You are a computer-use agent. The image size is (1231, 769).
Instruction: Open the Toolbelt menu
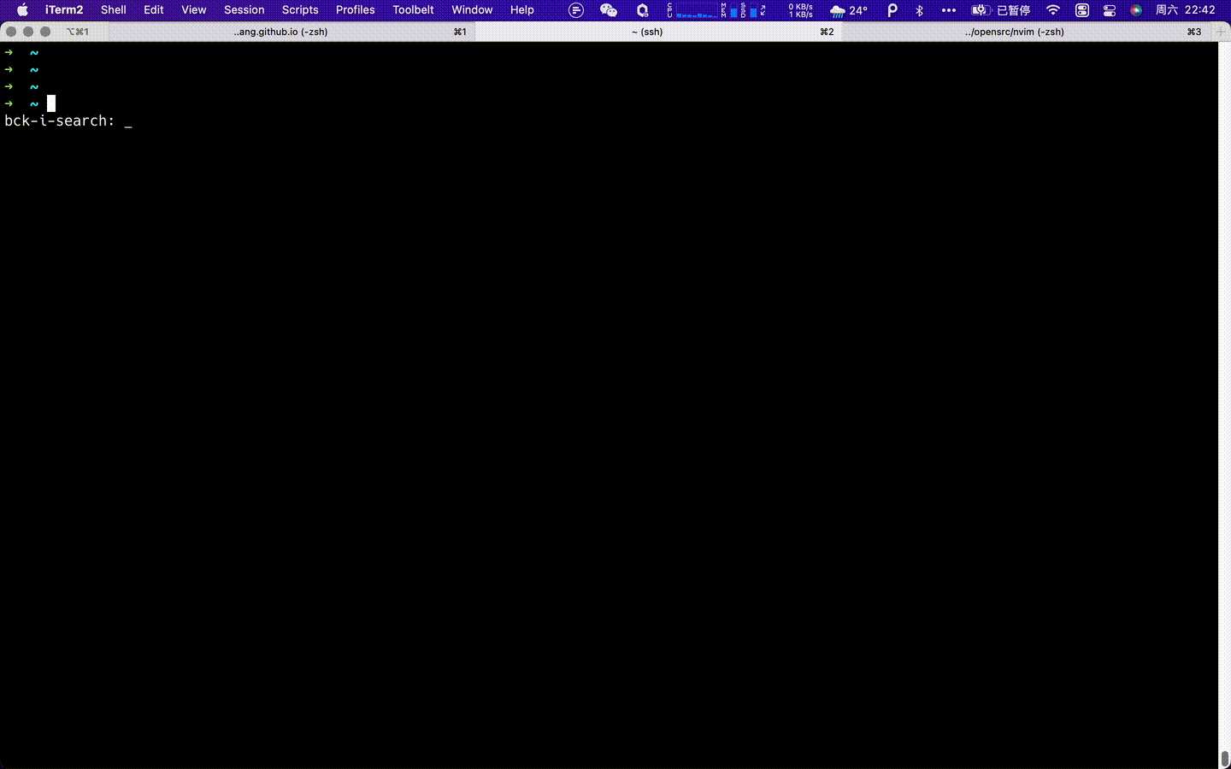(x=413, y=10)
